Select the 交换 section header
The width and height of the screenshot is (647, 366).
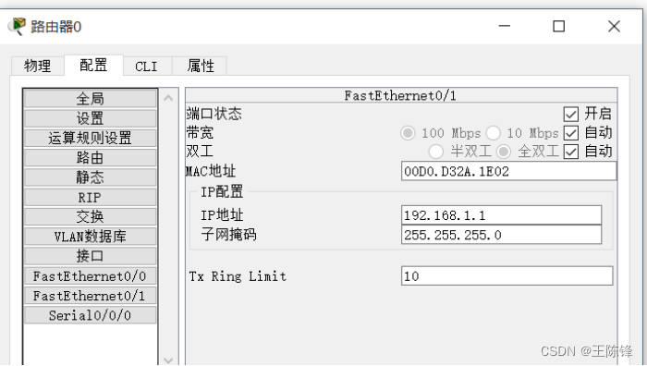pos(90,216)
